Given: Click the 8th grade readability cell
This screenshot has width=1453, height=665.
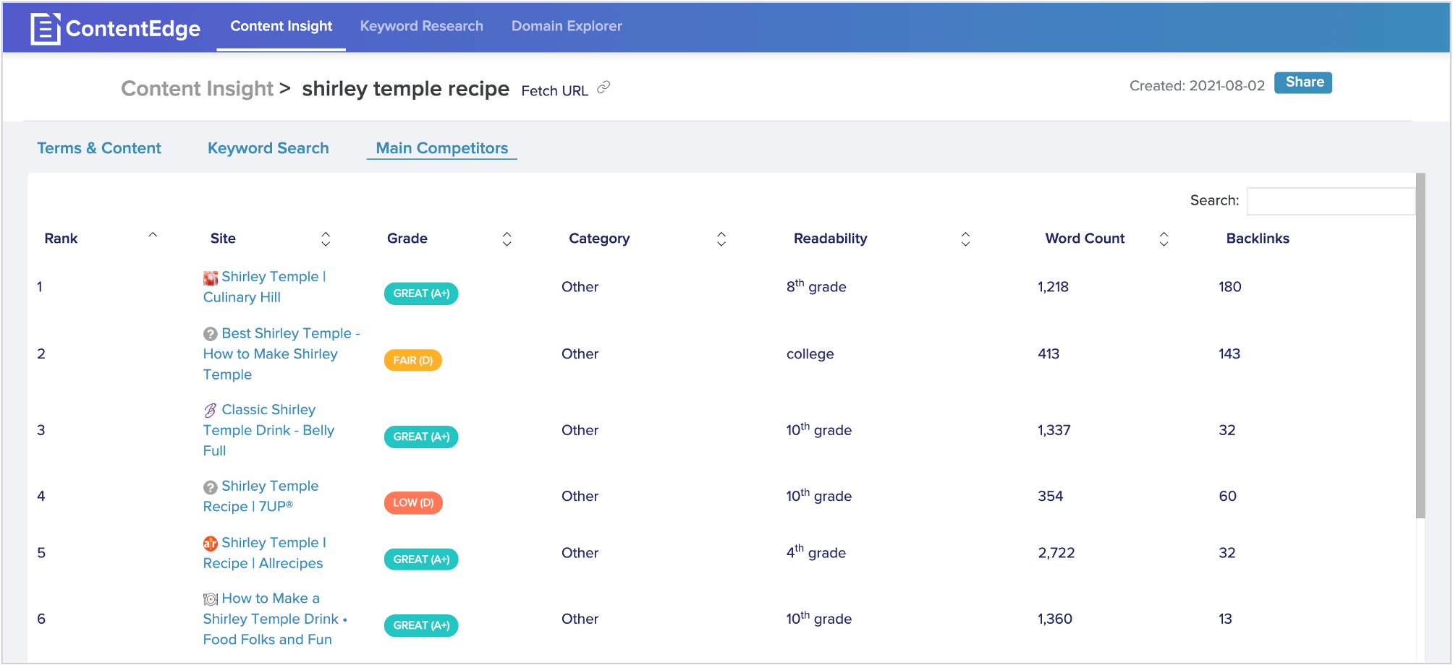Looking at the screenshot, I should 816,286.
